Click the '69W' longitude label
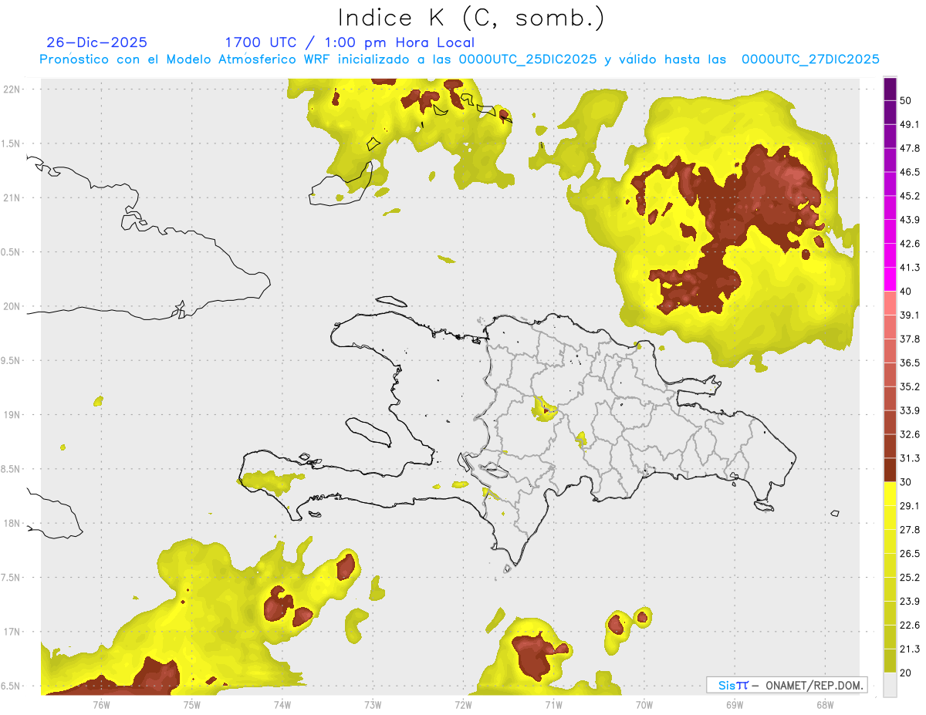This screenshot has width=926, height=715. (734, 706)
